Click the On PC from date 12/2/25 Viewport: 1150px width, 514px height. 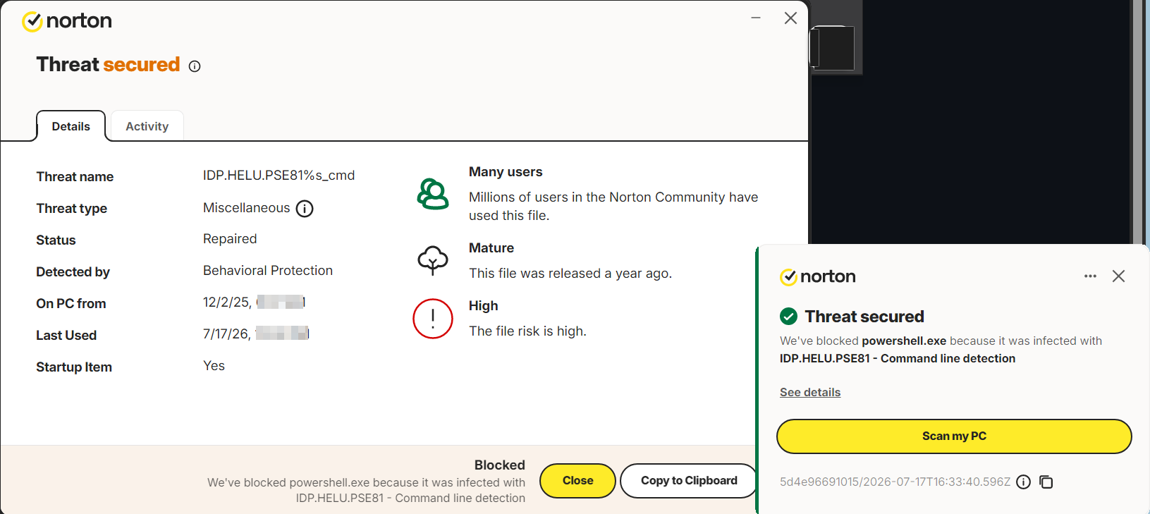pos(227,302)
